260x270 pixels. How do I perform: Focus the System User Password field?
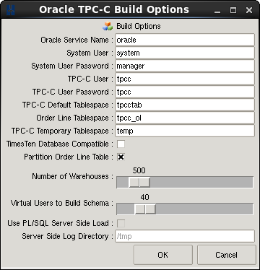point(185,66)
